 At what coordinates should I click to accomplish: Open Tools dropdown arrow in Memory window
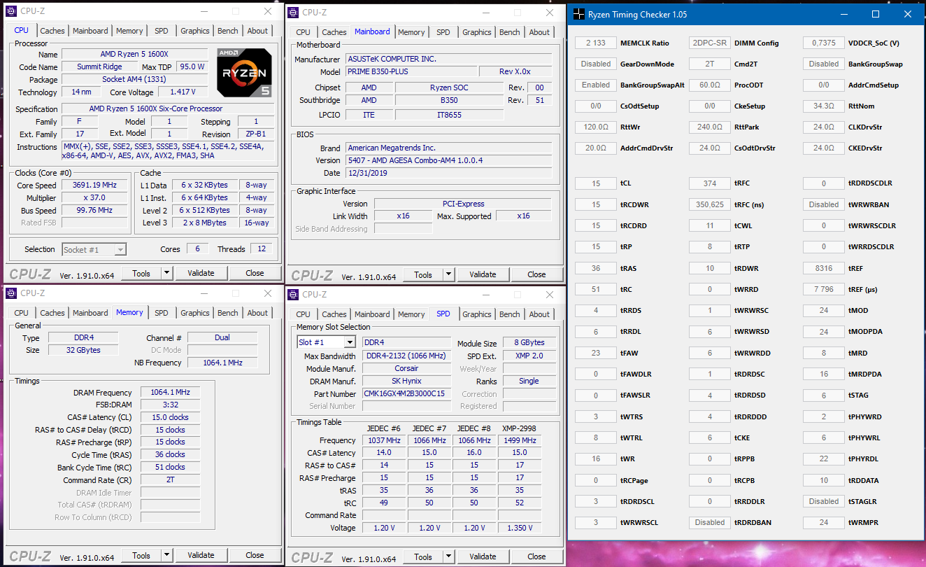point(166,555)
